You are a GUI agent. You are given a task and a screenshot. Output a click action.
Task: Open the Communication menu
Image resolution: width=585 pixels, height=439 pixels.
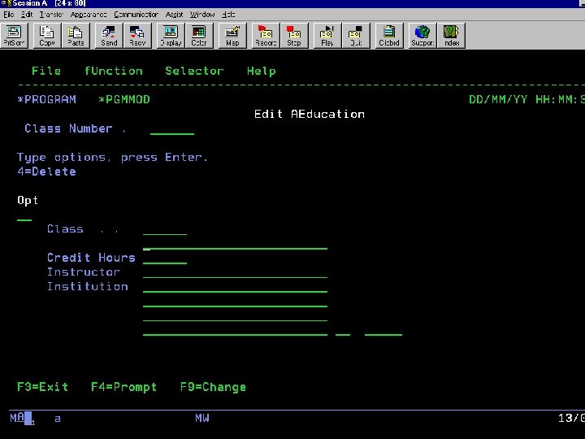pos(136,15)
